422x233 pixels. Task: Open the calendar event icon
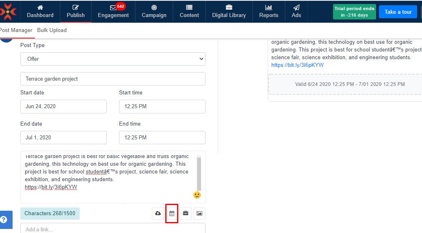(172, 214)
